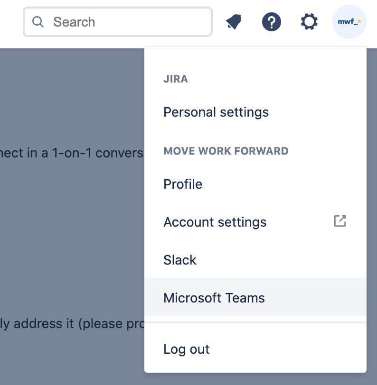
Task: Focus the Search input field
Action: pos(118,22)
